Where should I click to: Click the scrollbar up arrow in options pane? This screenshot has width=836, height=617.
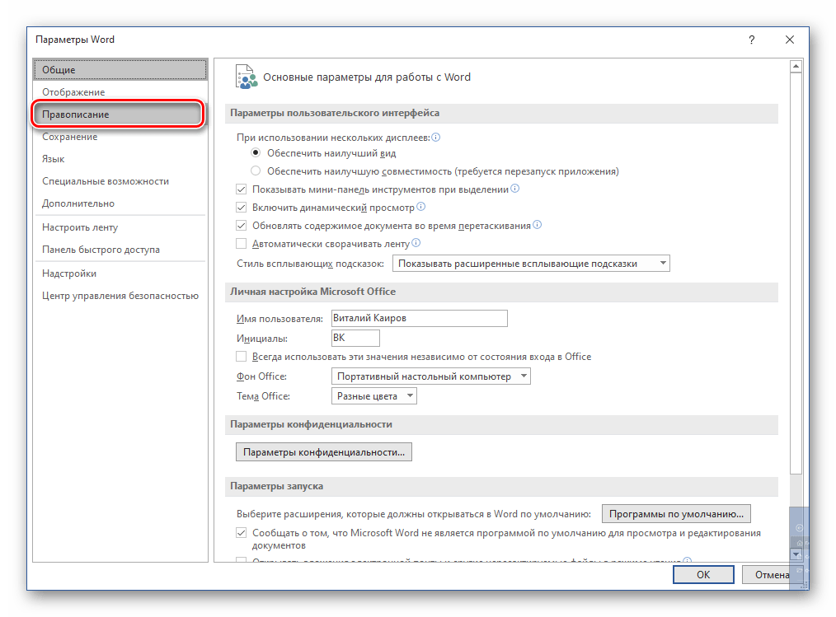point(796,67)
